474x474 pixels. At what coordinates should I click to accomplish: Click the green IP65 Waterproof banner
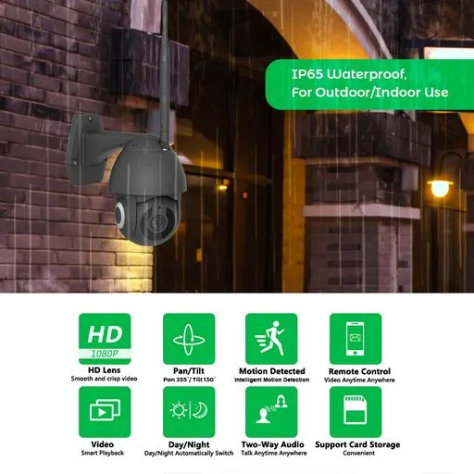click(369, 84)
